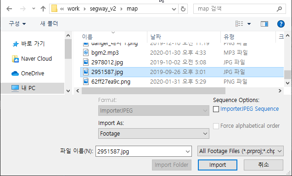Create a new folder with 새 폴더
292x176 pixels.
49,24
